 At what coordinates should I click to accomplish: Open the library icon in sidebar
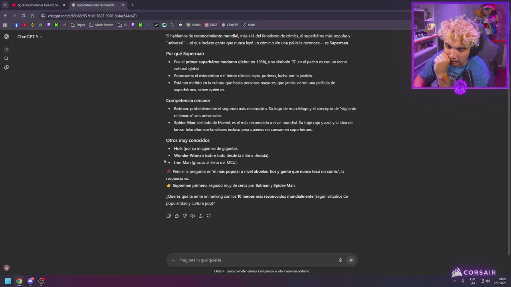click(6, 68)
